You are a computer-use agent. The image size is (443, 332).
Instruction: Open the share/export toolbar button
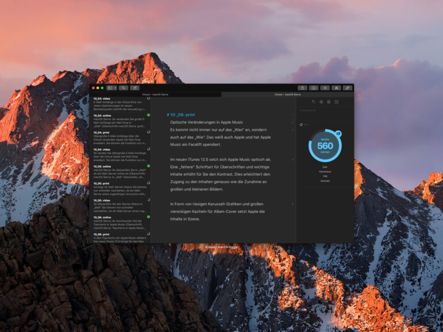(x=302, y=88)
